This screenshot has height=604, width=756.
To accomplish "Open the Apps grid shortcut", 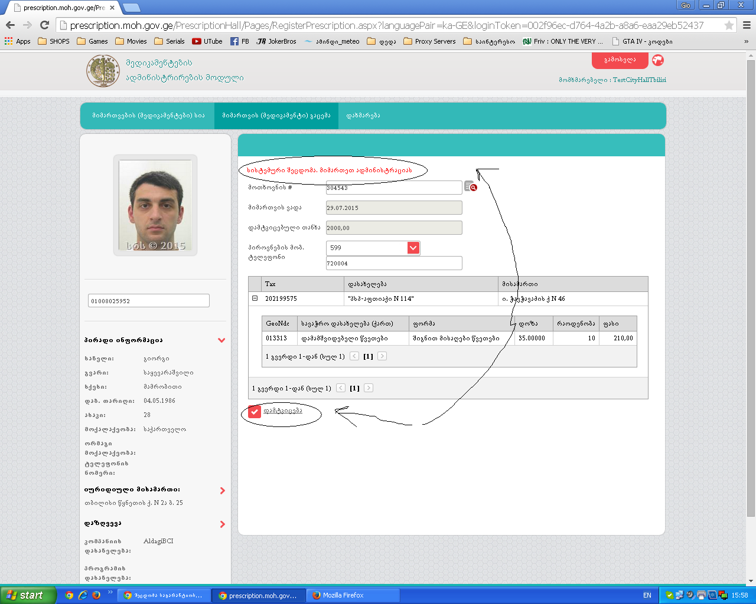I will (18, 41).
